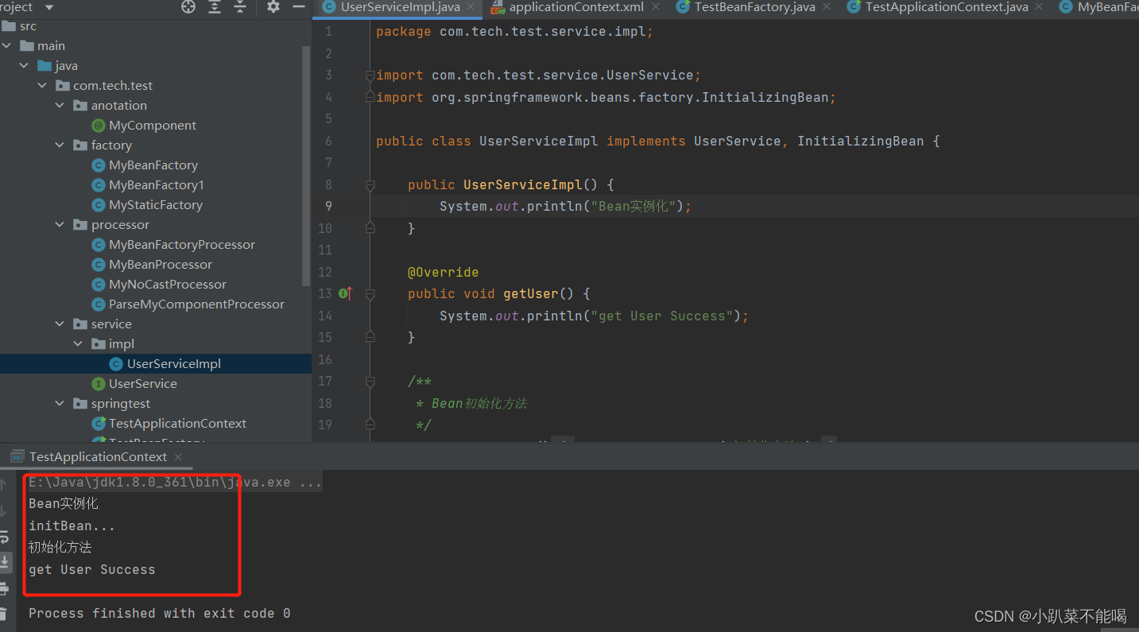
Task: Collapse all nodes using Project toolbar icon
Action: click(239, 7)
